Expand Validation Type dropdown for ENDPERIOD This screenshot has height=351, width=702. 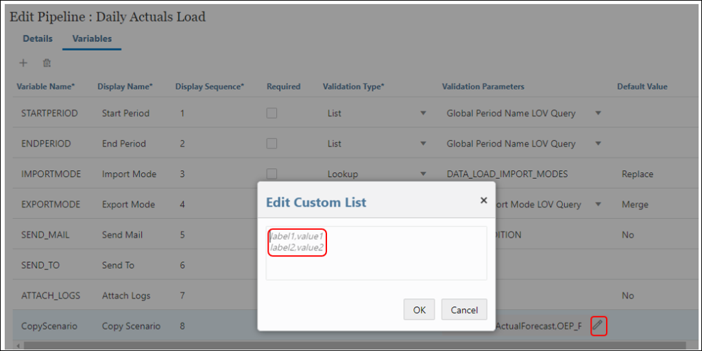pos(423,144)
